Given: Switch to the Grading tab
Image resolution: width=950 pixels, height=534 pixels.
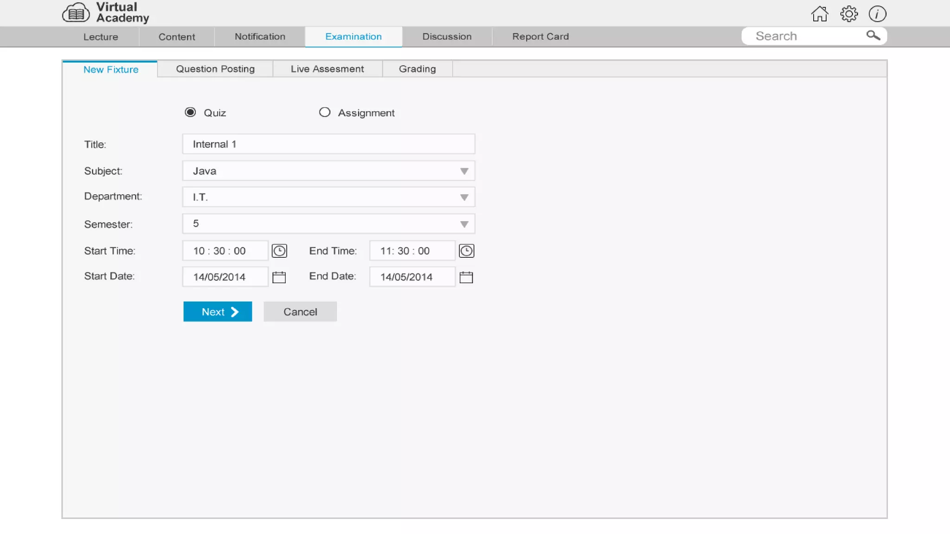Looking at the screenshot, I should (417, 69).
